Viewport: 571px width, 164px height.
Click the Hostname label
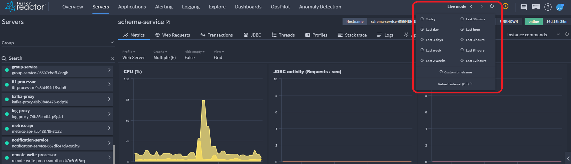click(x=355, y=22)
